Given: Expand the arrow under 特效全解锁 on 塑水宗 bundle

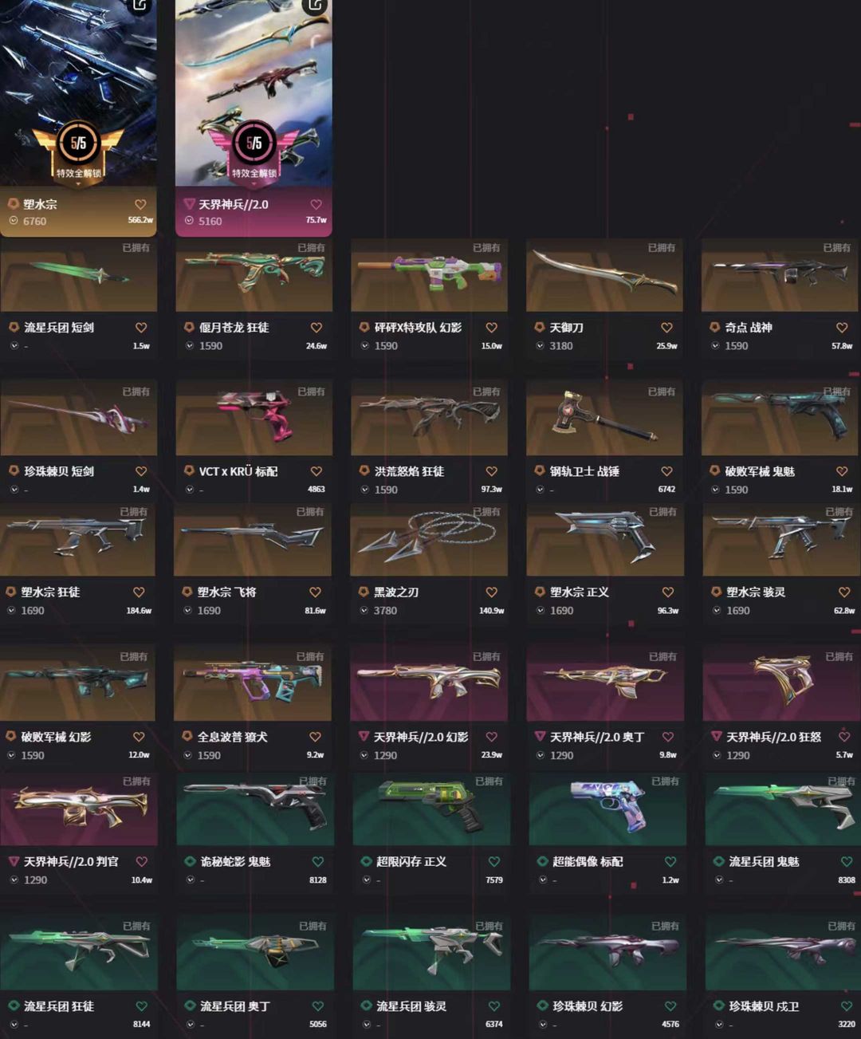Looking at the screenshot, I should (x=78, y=183).
